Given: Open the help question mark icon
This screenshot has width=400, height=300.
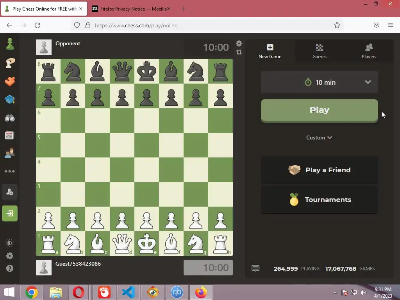Looking at the screenshot, I should pos(10,268).
